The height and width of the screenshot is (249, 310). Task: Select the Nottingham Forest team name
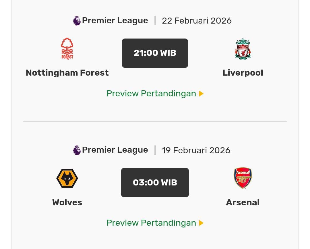[67, 73]
